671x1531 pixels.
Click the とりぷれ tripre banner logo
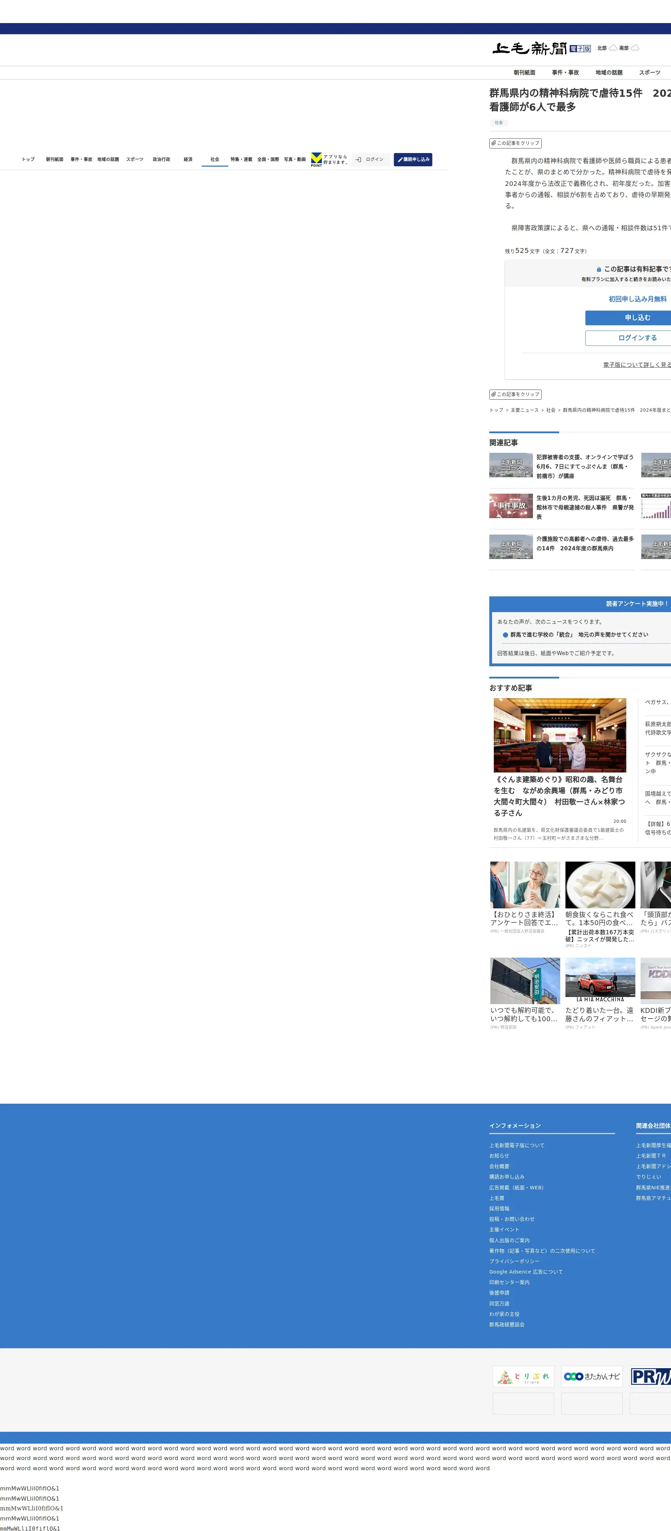[523, 1377]
